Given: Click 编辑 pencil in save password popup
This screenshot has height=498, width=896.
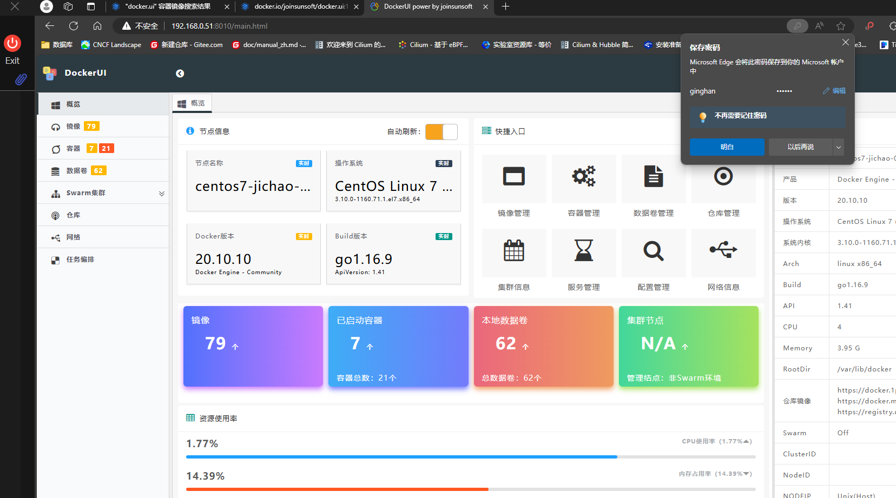Looking at the screenshot, I should click(834, 91).
